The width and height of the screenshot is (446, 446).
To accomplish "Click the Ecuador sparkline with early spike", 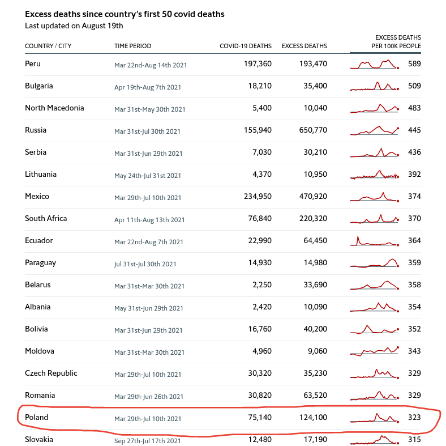I will pos(375,241).
